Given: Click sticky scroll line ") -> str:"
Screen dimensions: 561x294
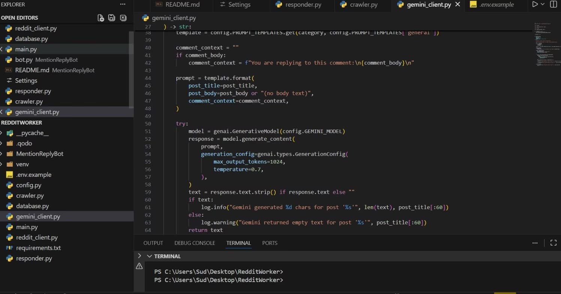Looking at the screenshot, I should 178,27.
